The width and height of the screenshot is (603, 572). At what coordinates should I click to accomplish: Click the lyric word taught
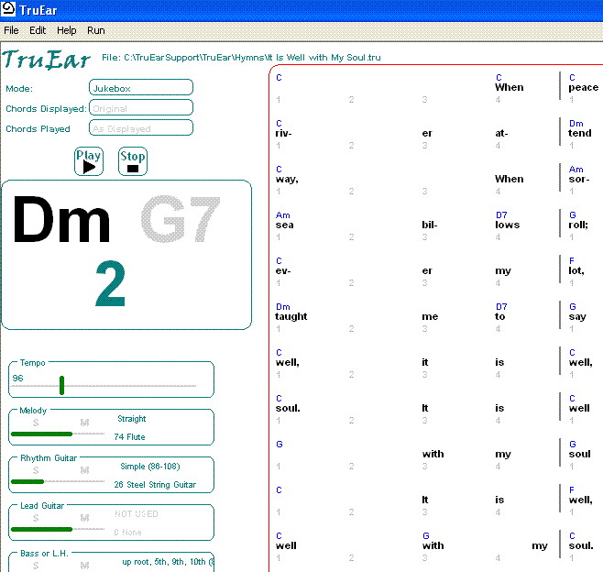[x=291, y=316]
